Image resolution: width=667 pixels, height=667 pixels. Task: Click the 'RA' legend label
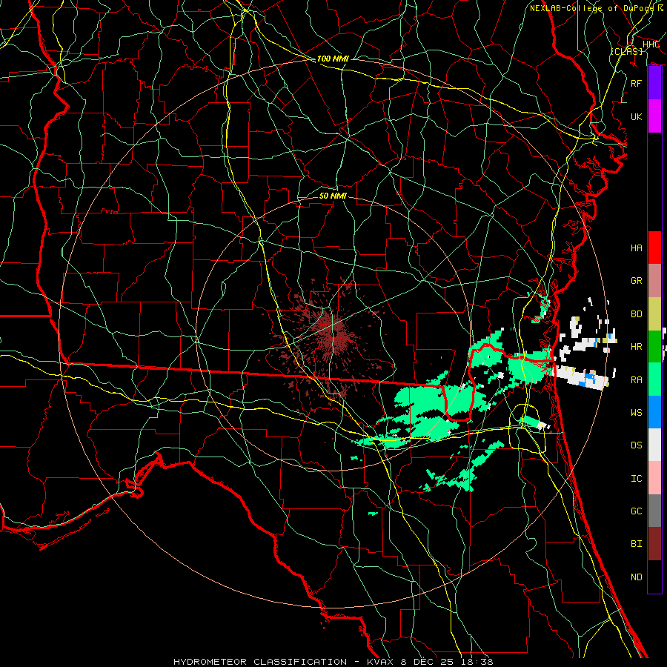coord(637,380)
